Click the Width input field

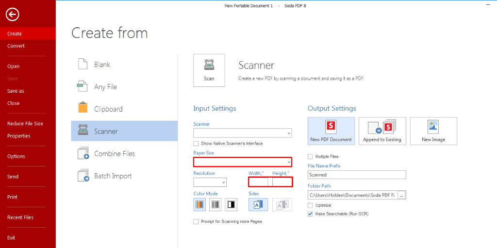coord(258,182)
